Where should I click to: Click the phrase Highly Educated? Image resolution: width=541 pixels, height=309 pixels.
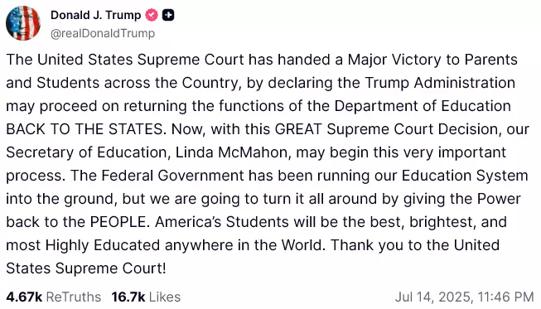coord(103,245)
